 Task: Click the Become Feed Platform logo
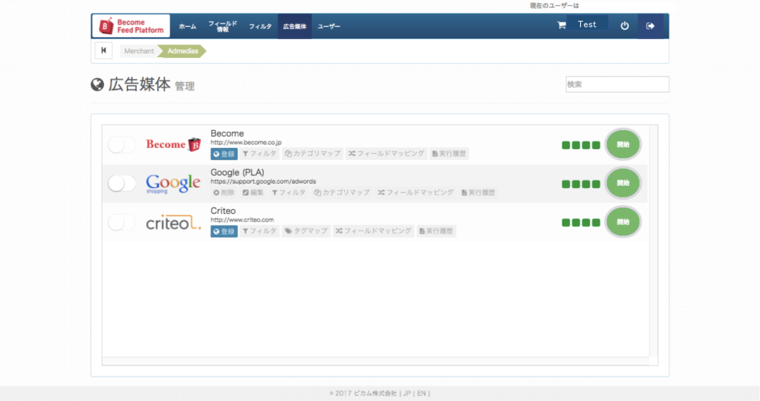pyautogui.click(x=131, y=26)
